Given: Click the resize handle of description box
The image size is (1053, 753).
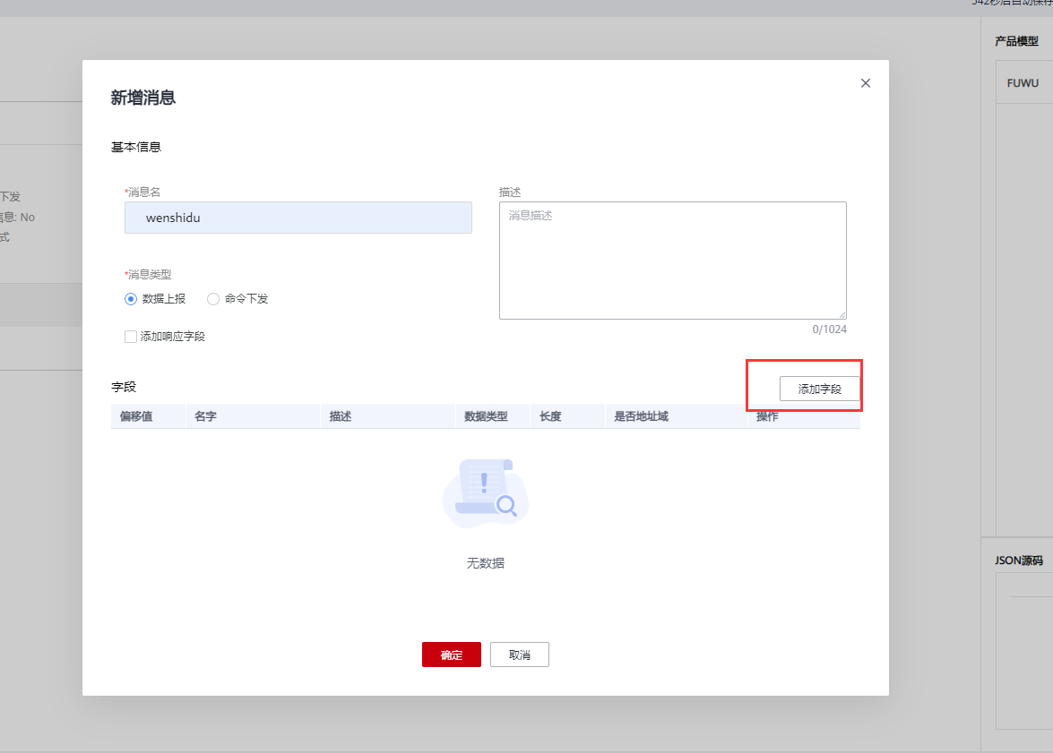Looking at the screenshot, I should coord(842,315).
